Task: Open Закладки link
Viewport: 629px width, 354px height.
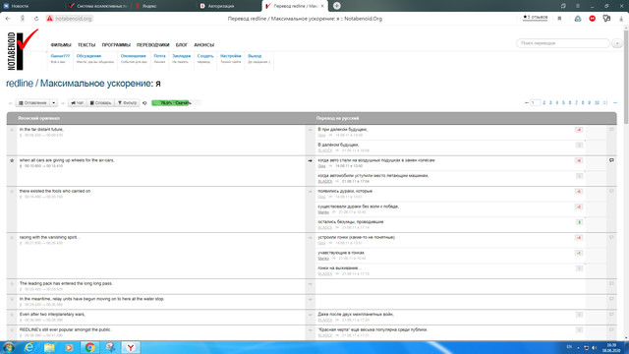Action: 181,56
